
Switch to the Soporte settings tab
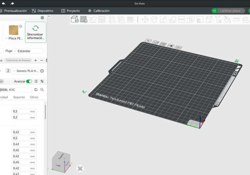click(x=19, y=97)
